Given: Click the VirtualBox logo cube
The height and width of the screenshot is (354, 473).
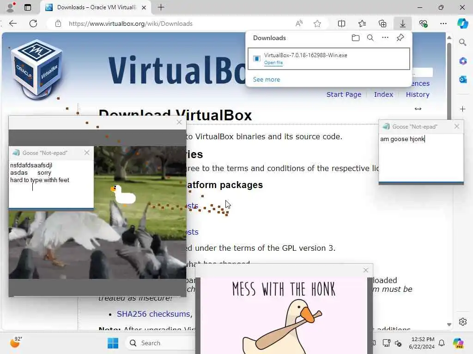Looking at the screenshot, I should point(36,70).
